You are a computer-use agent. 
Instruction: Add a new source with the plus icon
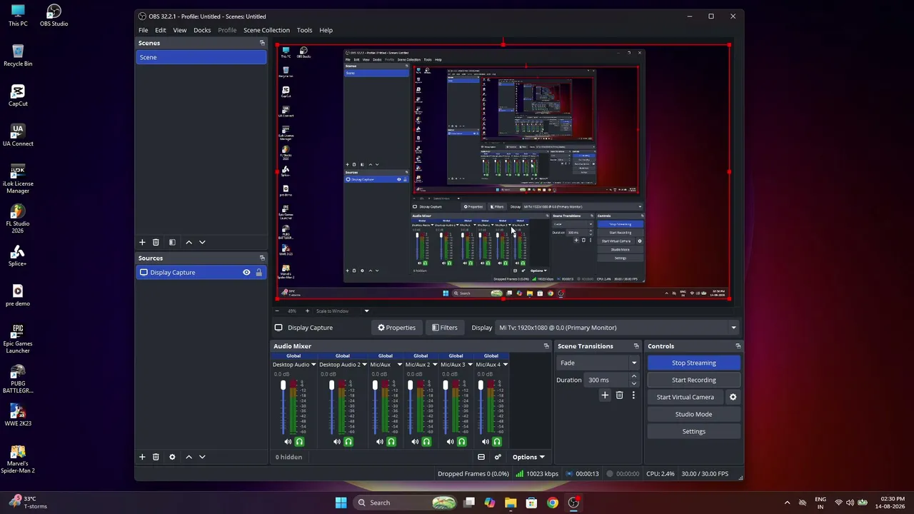[142, 457]
